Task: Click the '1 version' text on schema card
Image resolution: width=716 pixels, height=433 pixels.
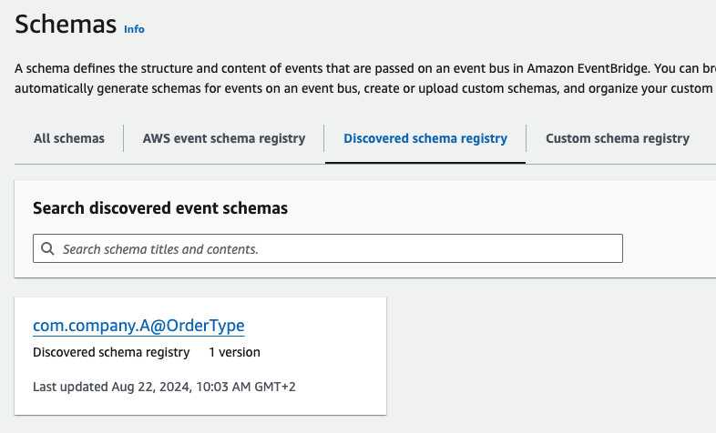Action: coord(234,352)
